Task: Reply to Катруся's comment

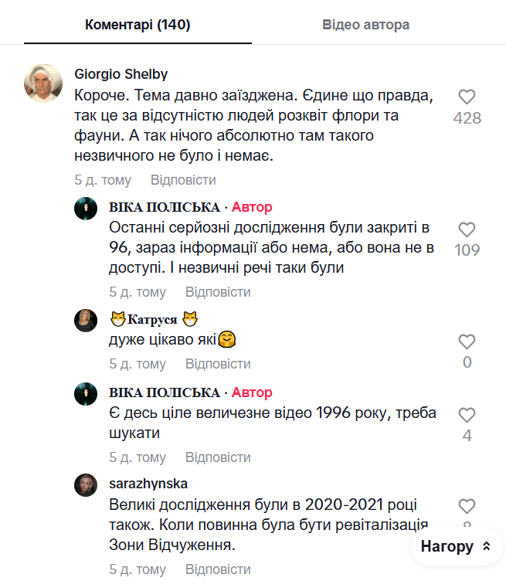Action: pyautogui.click(x=218, y=364)
